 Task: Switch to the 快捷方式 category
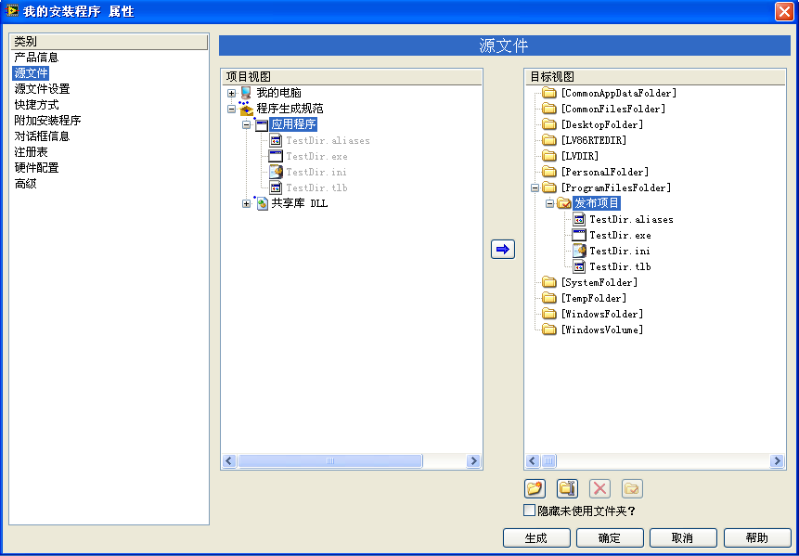point(36,105)
